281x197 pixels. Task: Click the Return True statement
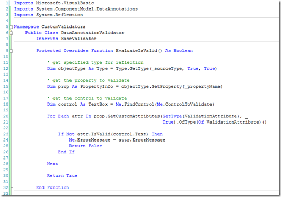(62, 176)
